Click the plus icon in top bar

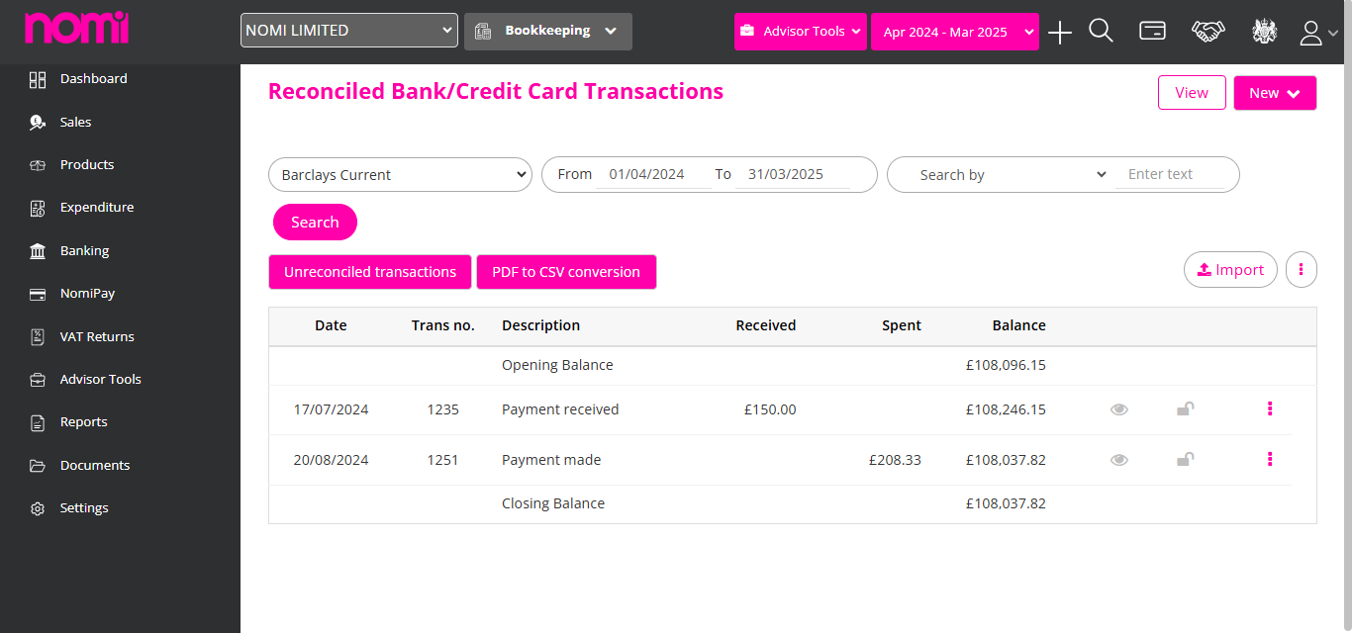(1060, 33)
